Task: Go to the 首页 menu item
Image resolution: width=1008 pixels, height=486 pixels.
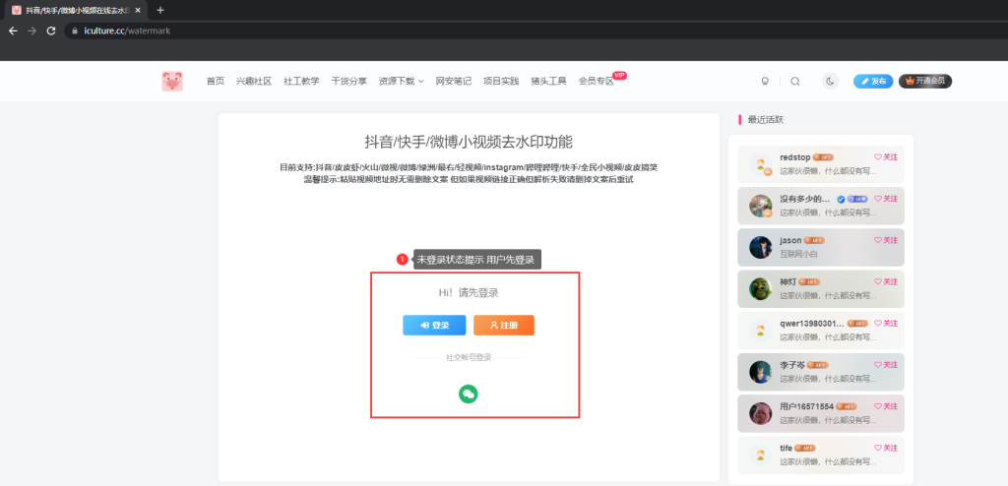Action: click(216, 81)
